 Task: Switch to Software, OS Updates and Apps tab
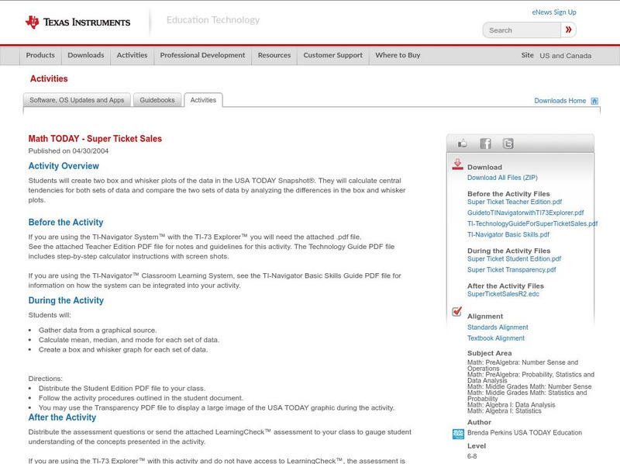coord(77,100)
